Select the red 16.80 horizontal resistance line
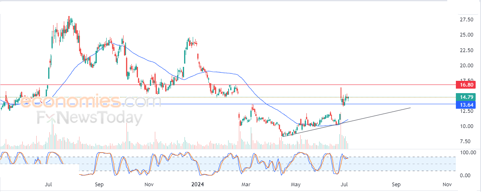The width and height of the screenshot is (481, 192). pyautogui.click(x=227, y=85)
